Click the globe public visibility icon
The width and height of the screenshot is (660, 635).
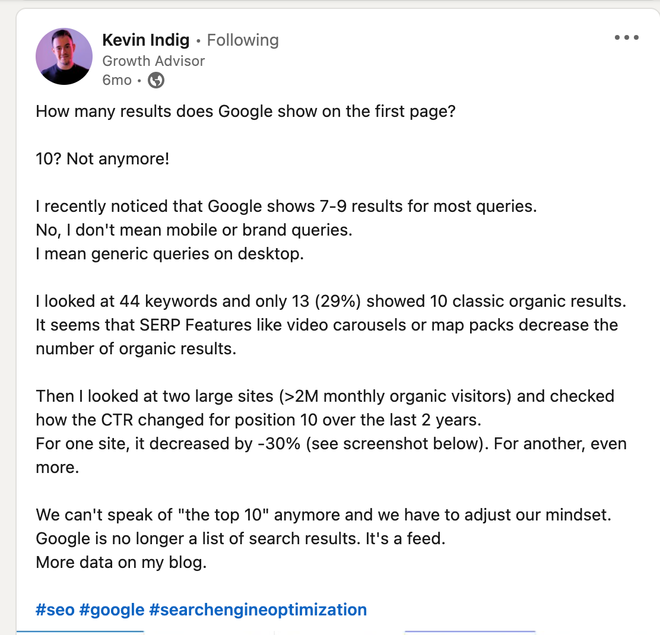(156, 80)
